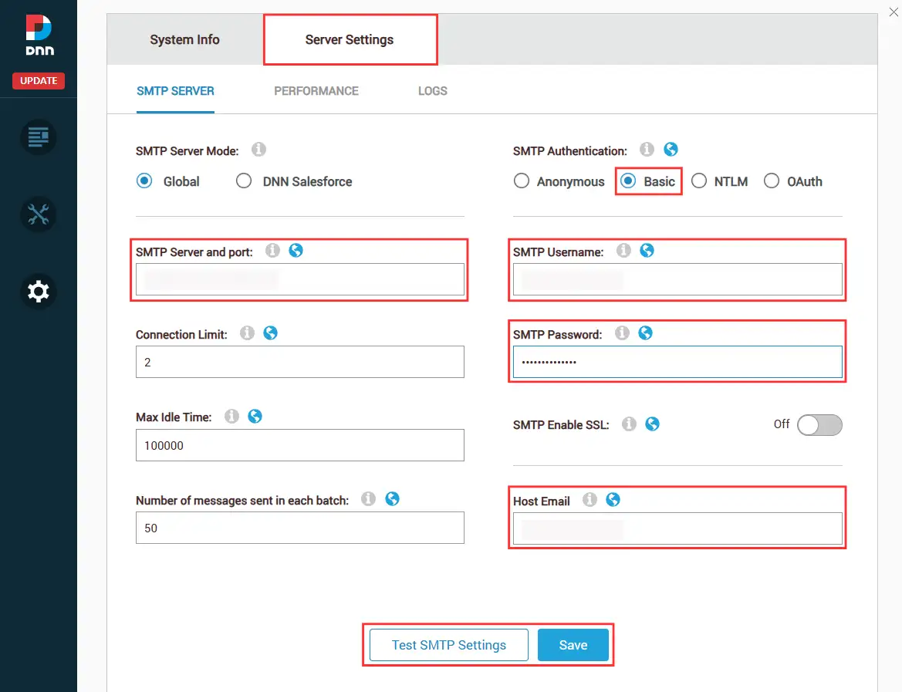Image resolution: width=902 pixels, height=692 pixels.
Task: Click the info icon beside Connection Limit
Action: [247, 332]
